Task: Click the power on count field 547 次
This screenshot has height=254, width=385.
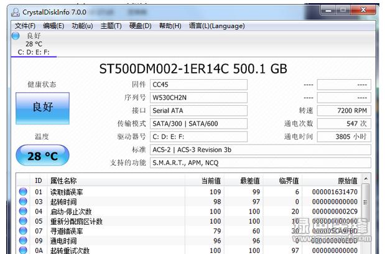Action: click(344, 123)
